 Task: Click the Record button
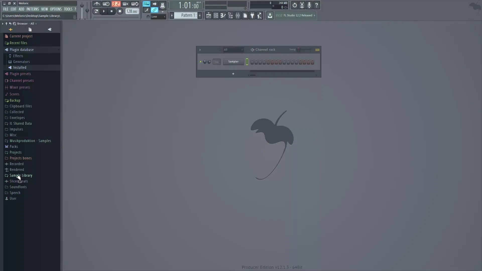[120, 11]
